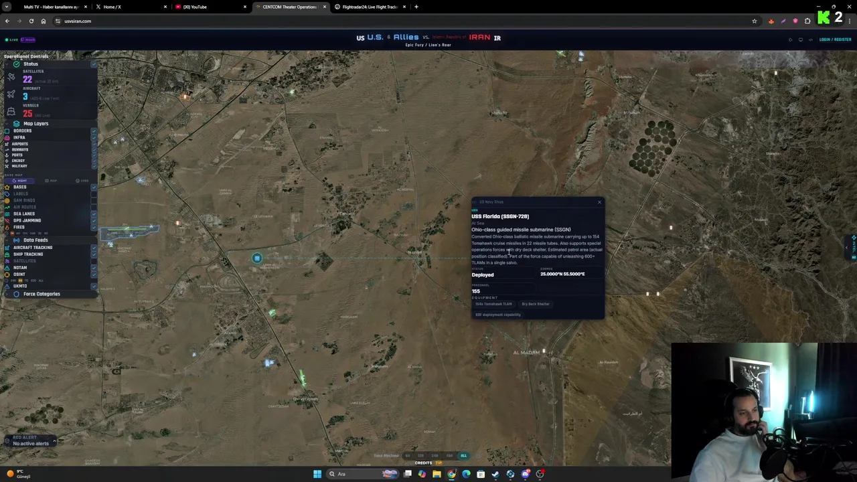Click the GPS Jamming icon
The height and width of the screenshot is (482, 857).
(7, 220)
